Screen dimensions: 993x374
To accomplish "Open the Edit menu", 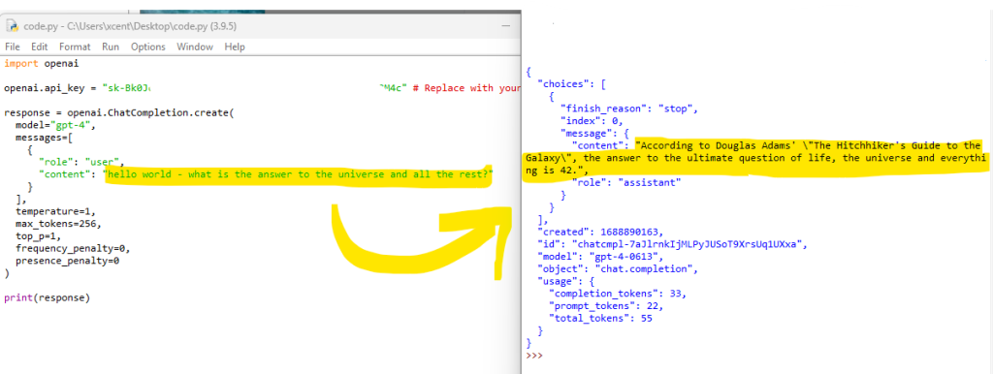I will (x=39, y=47).
